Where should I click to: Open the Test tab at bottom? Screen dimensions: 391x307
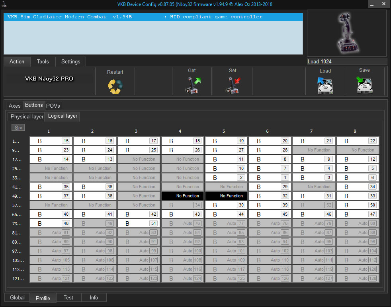coord(68,297)
